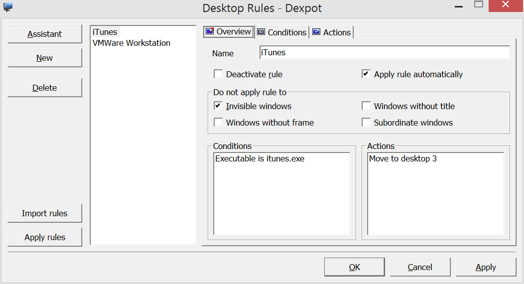
Task: Click Apply rules button
Action: coord(45,237)
